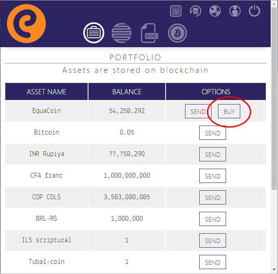
Task: Open the globe icon in header
Action: pos(215,11)
